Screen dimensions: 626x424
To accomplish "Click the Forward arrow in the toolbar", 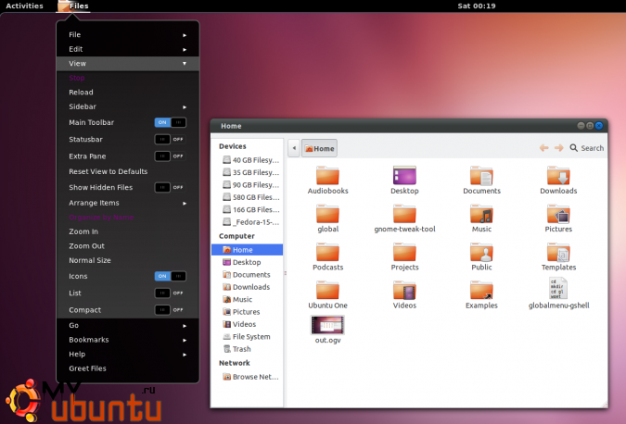I will click(559, 148).
